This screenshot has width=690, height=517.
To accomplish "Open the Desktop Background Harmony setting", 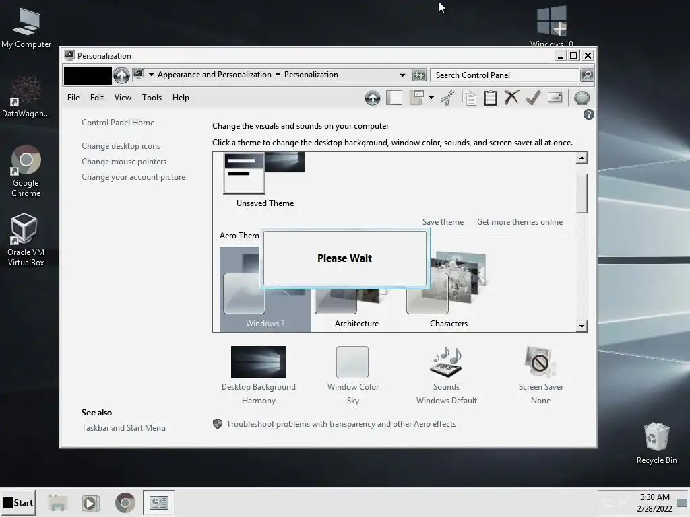I will tap(258, 375).
